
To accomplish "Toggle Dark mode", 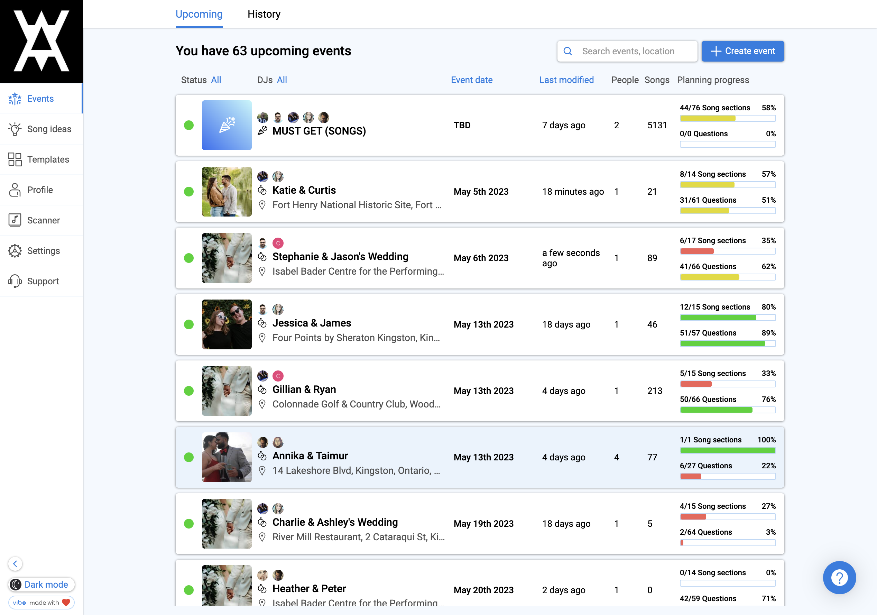I will pos(41,585).
